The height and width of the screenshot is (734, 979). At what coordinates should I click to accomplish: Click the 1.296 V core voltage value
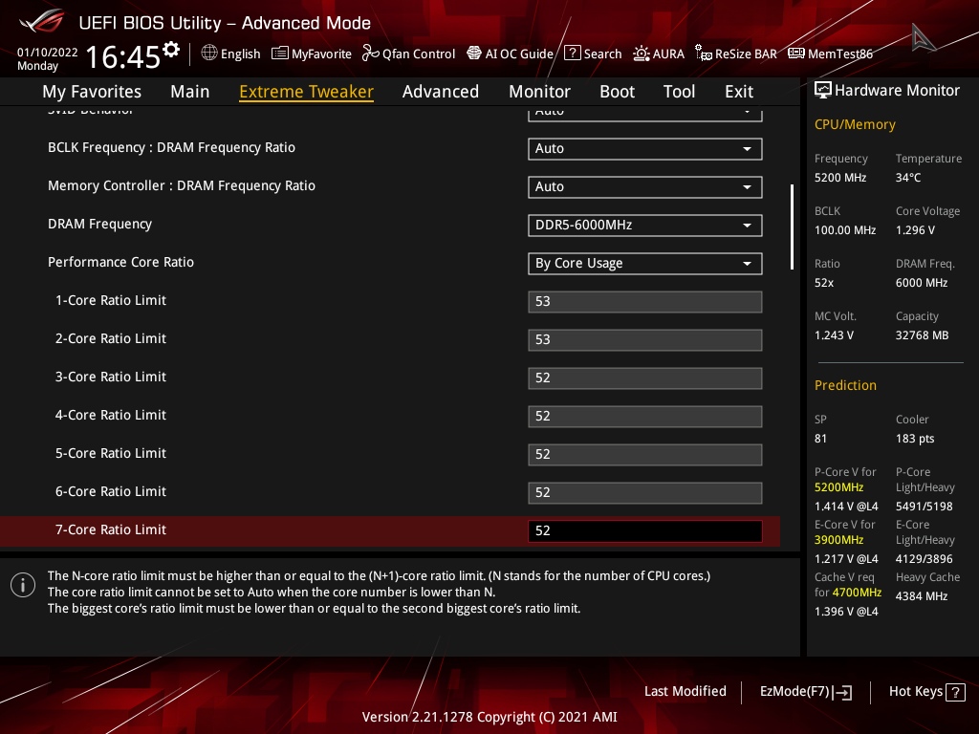coord(915,229)
